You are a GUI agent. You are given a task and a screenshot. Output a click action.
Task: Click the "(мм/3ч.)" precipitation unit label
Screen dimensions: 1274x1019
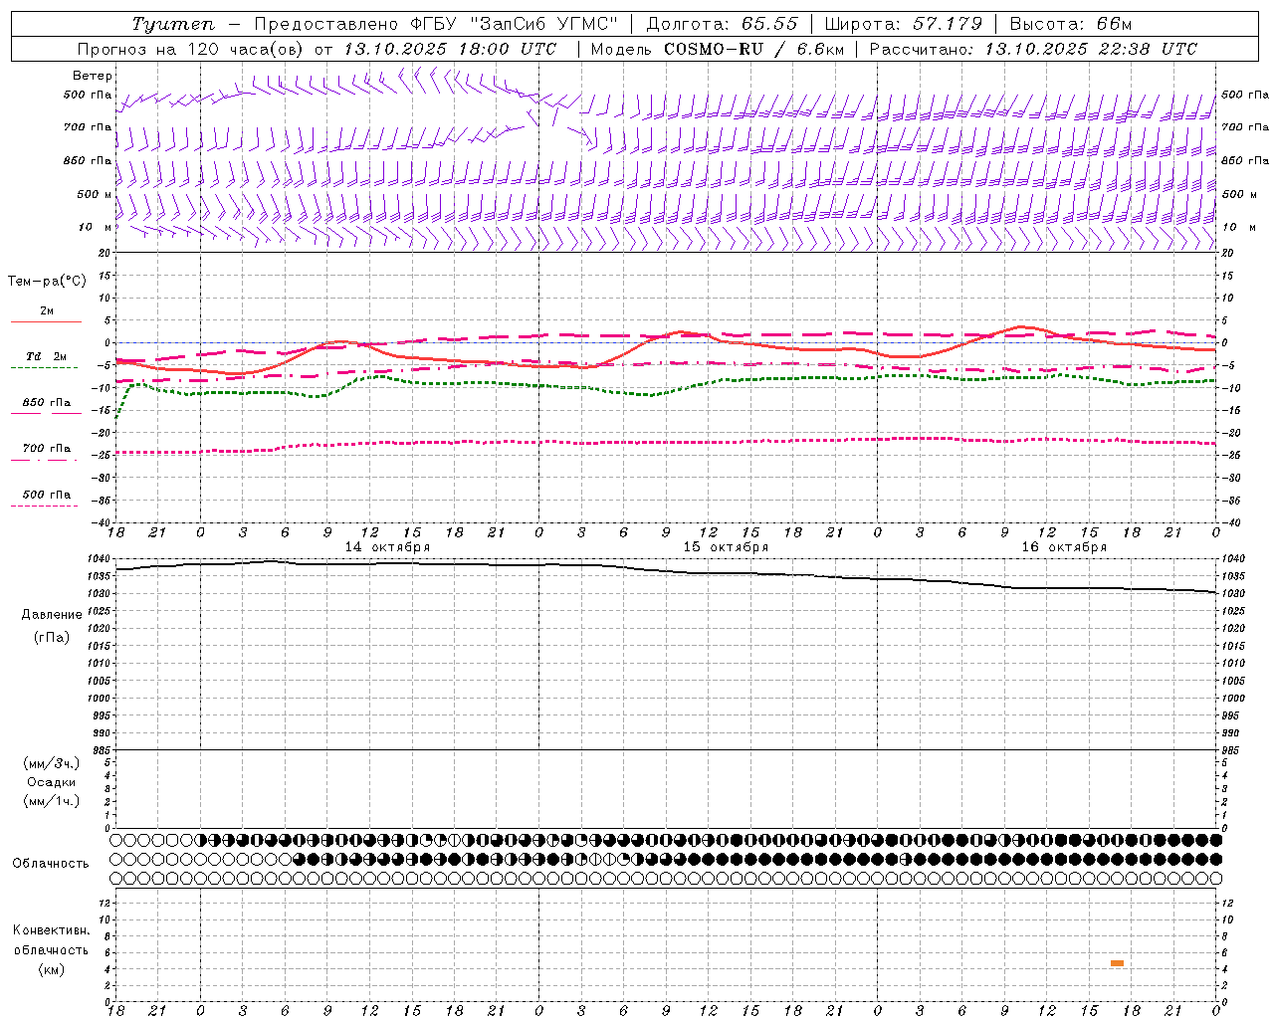(52, 763)
